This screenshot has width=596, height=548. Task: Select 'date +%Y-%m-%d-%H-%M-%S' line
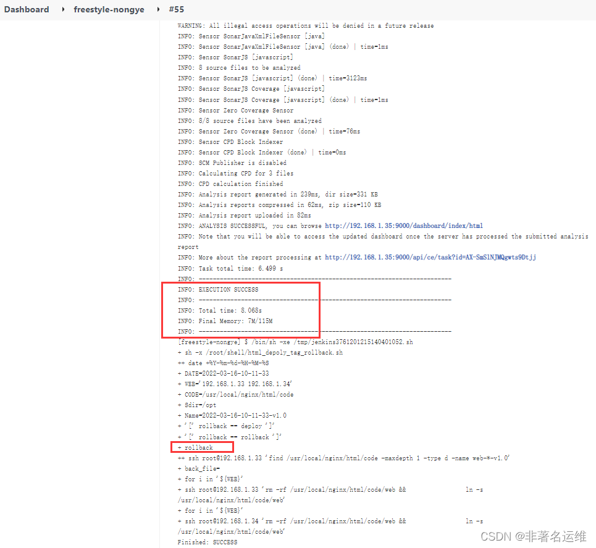(x=223, y=363)
